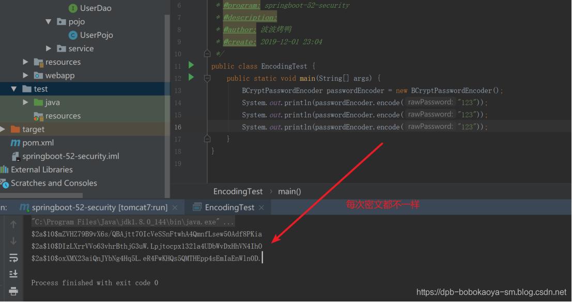Open main() from the breadcrumb bar
This screenshot has height=302, width=572.
pyautogui.click(x=288, y=191)
